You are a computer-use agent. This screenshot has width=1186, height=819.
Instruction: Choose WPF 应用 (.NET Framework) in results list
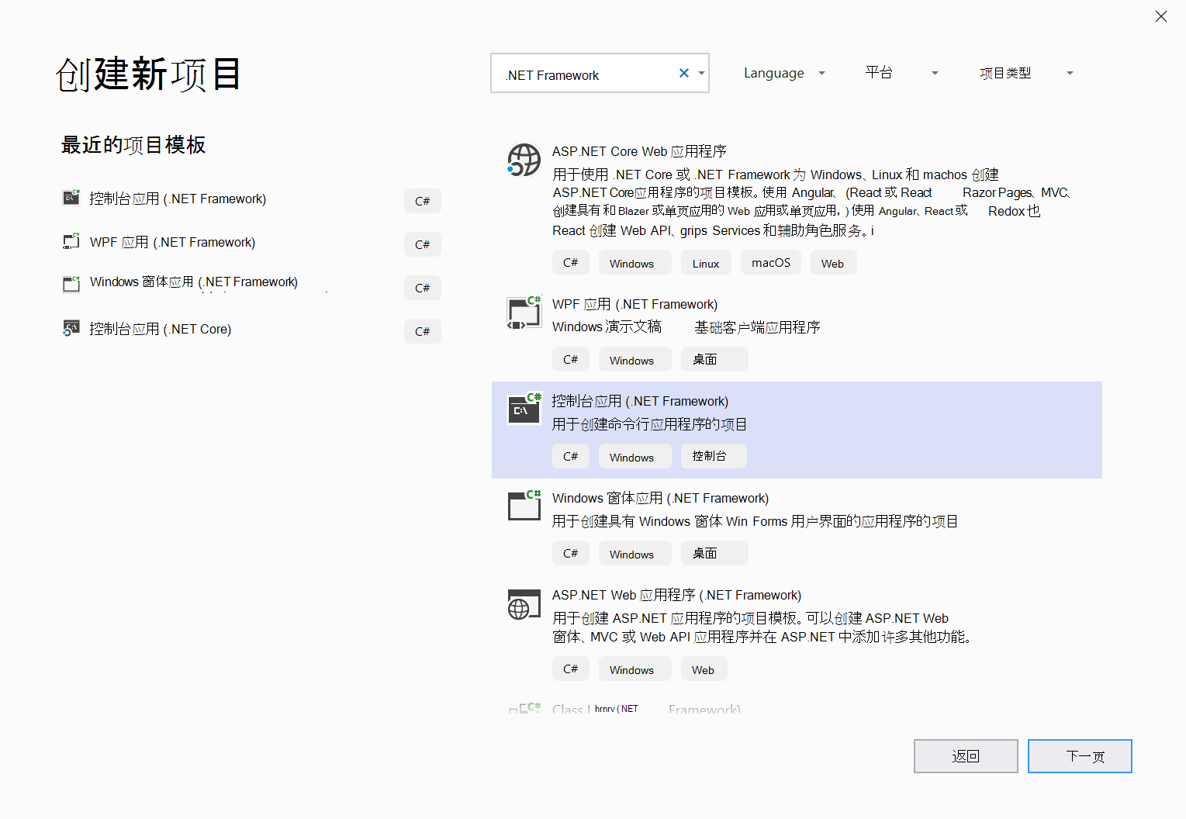[634, 304]
